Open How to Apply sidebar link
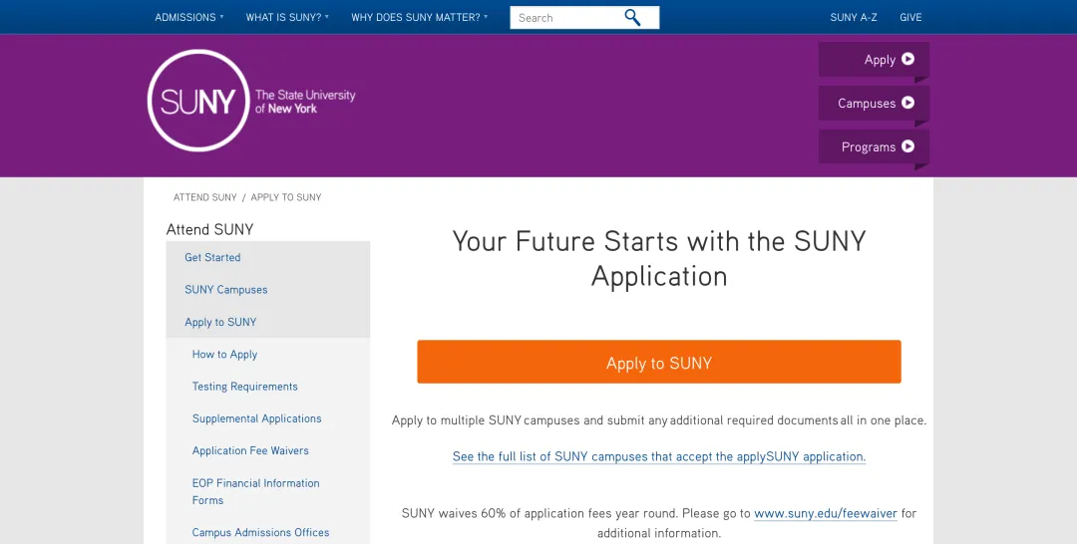The image size is (1077, 544). click(x=224, y=355)
